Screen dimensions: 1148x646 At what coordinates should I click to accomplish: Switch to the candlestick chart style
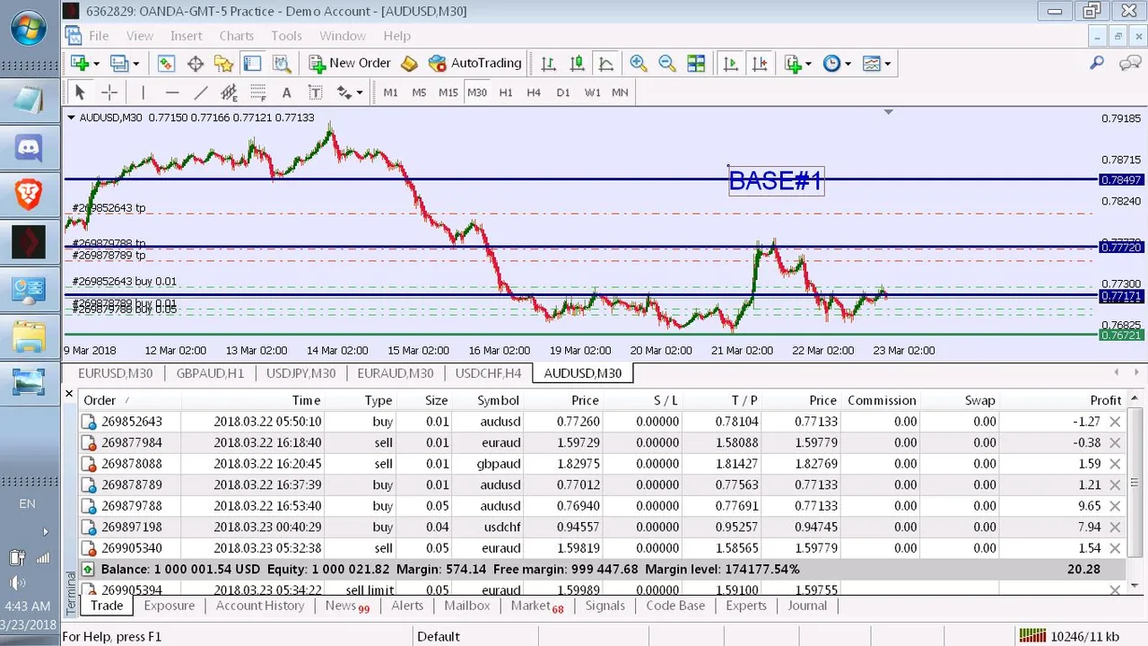point(577,63)
